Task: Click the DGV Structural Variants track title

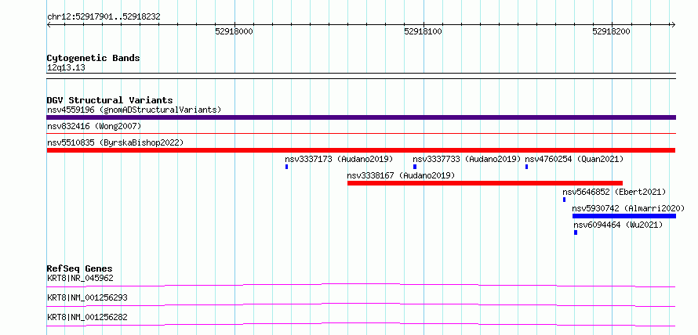Action: coord(110,100)
